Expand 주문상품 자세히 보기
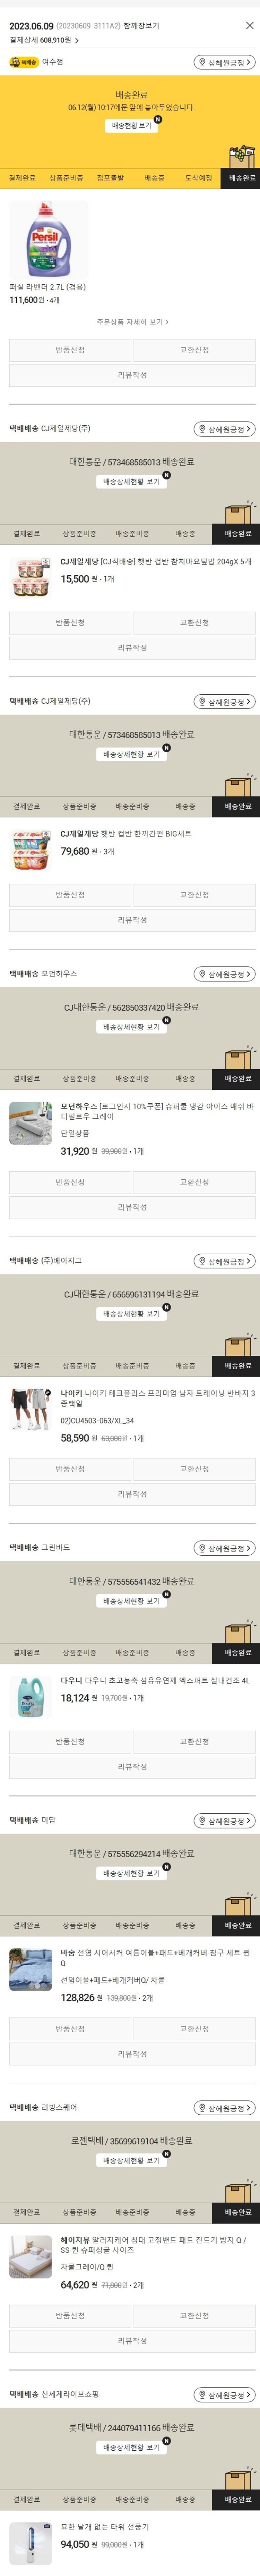The image size is (260, 2576). pyautogui.click(x=132, y=322)
